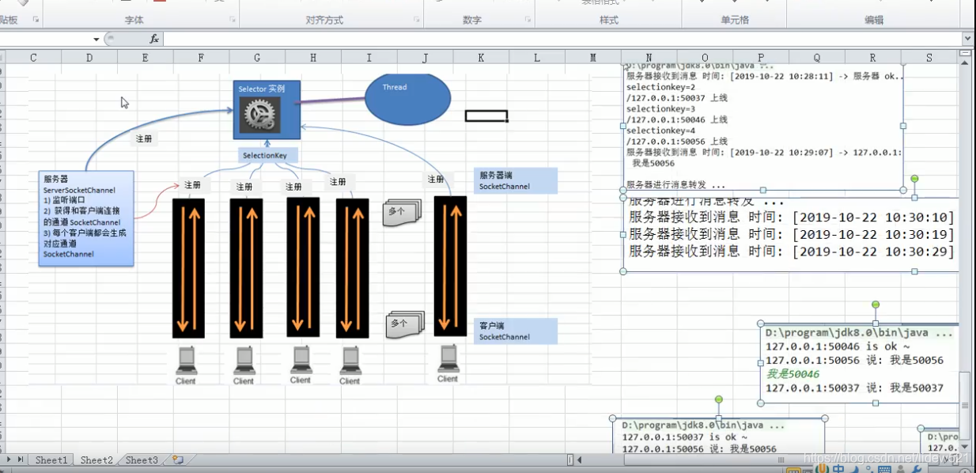Select the channel bar beside 服务器端 SocketChannel label
The width and height of the screenshot is (976, 473).
click(450, 266)
